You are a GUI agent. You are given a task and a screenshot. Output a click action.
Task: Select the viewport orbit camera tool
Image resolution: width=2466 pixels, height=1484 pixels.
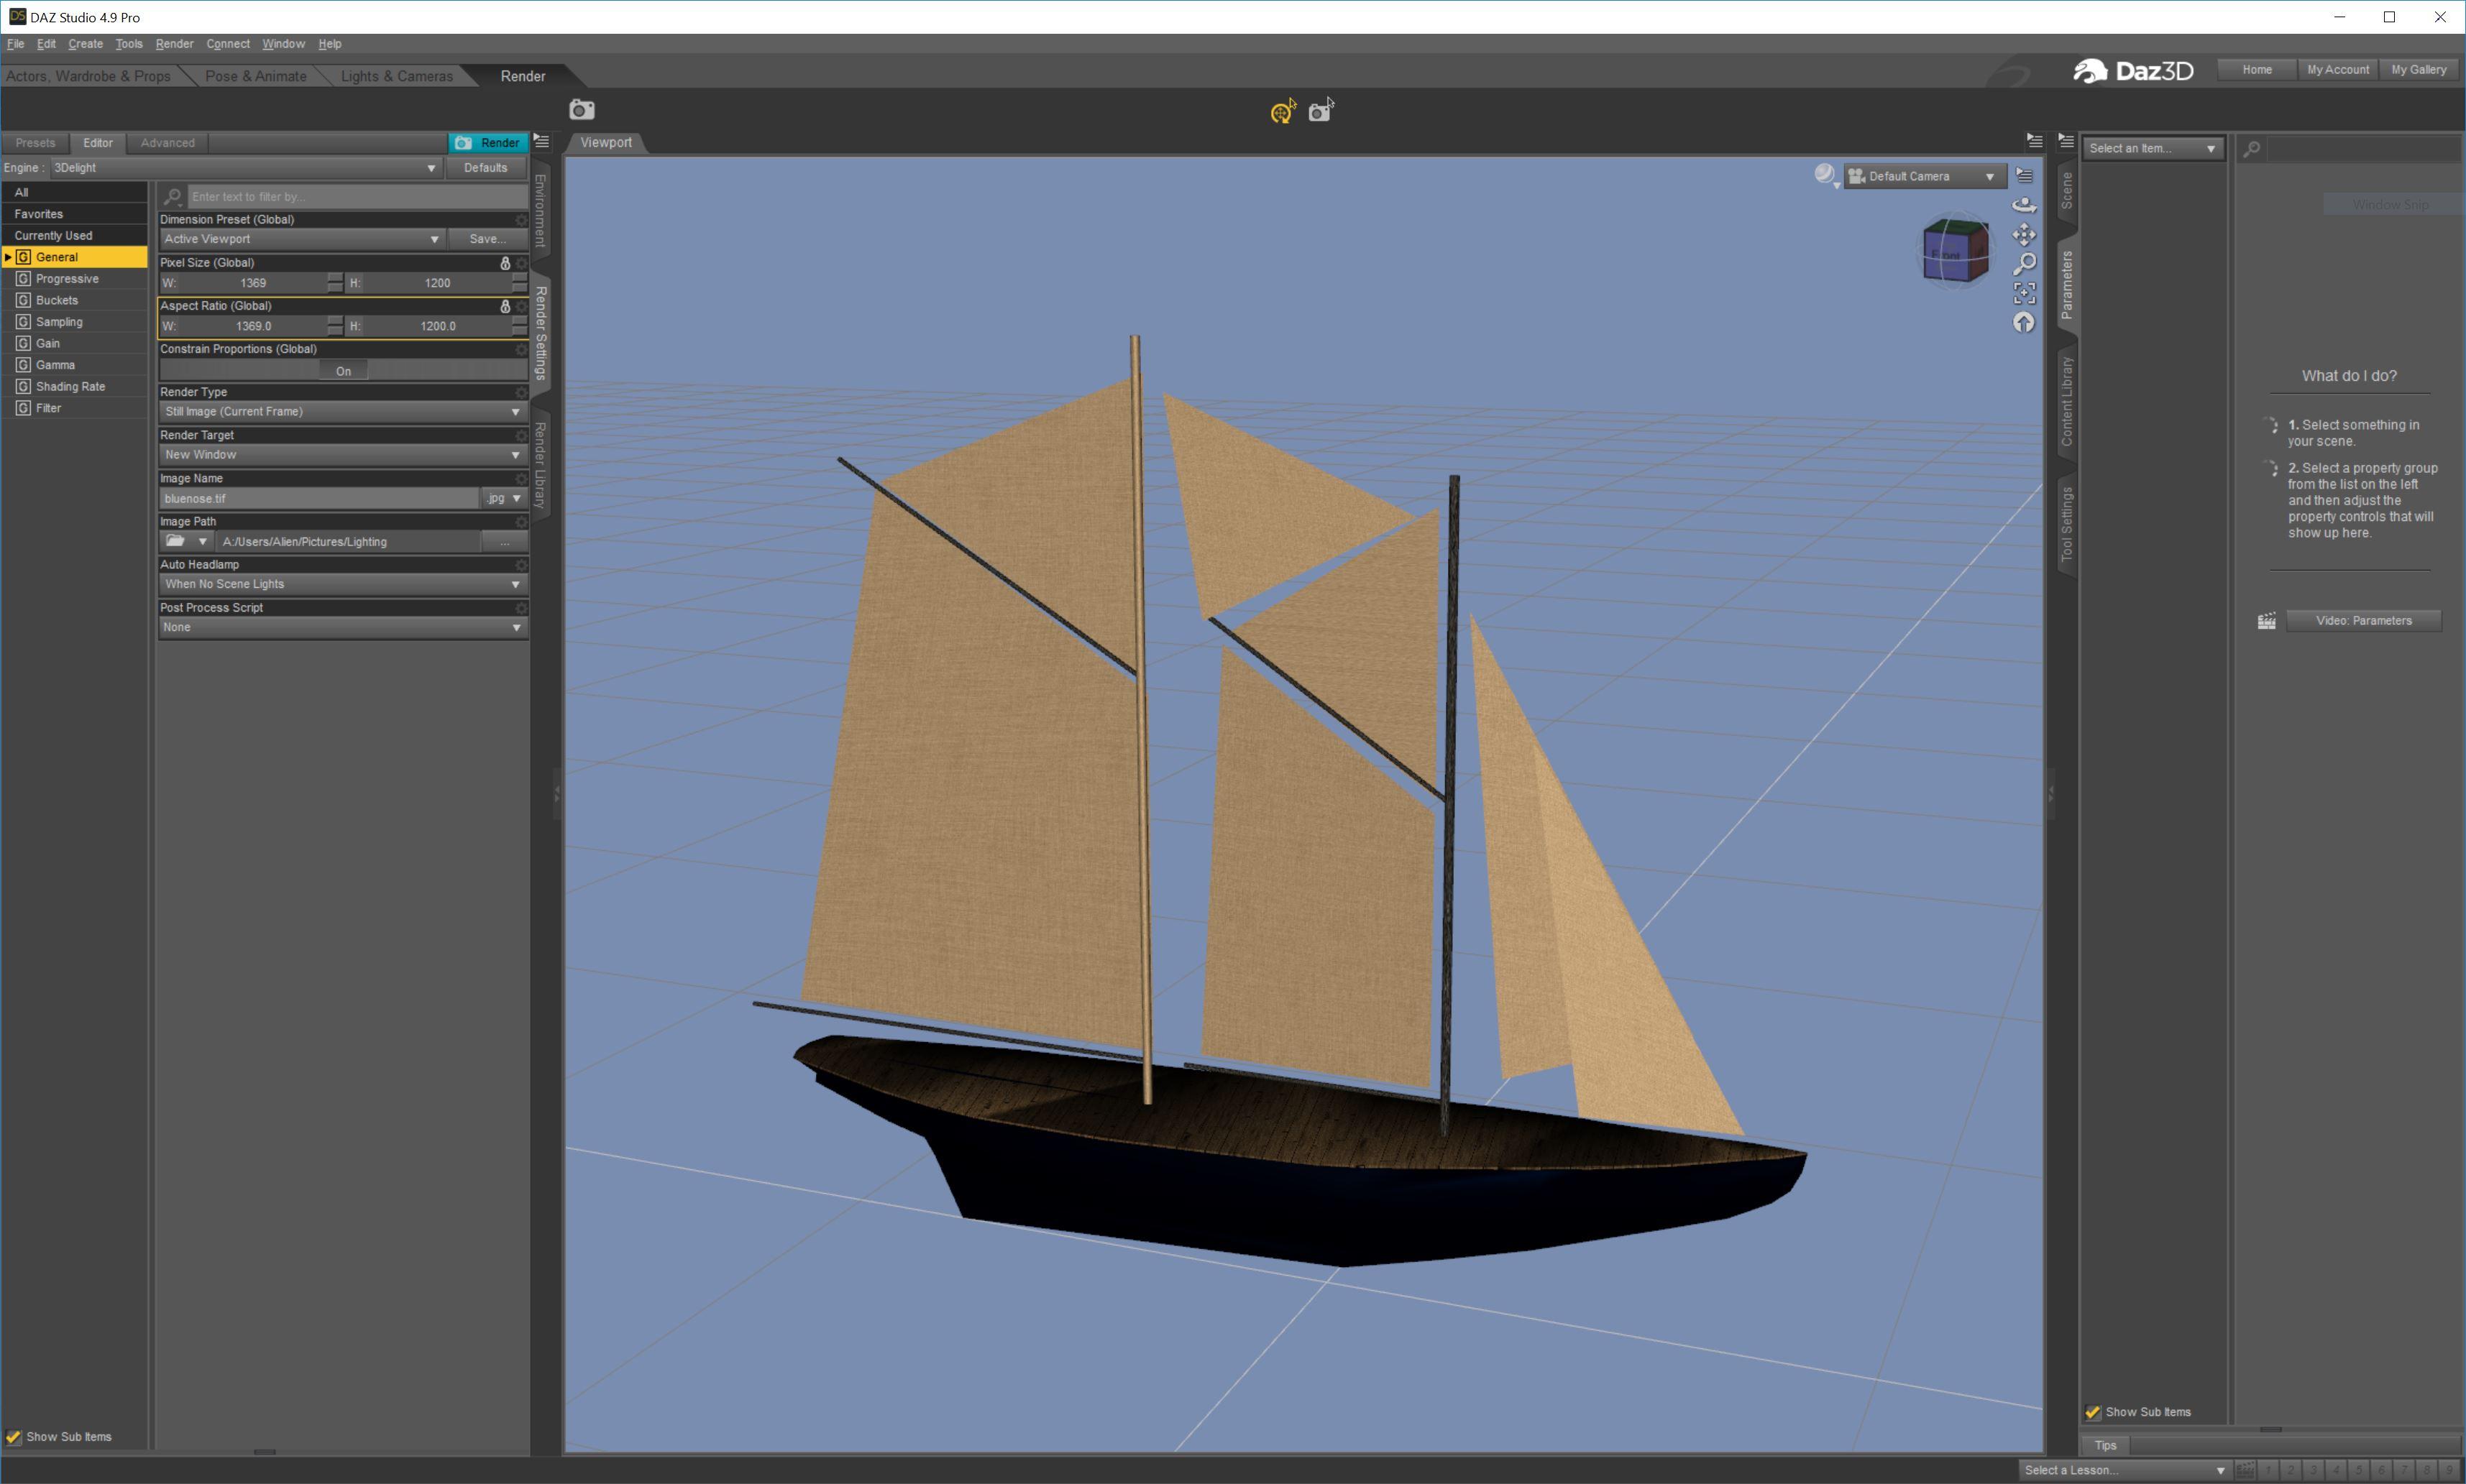click(2024, 205)
